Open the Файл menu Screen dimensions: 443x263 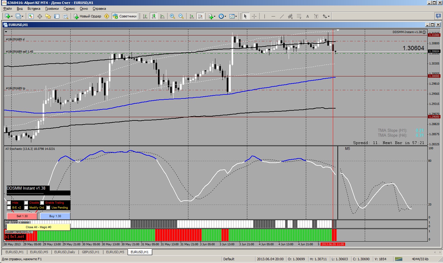coord(7,9)
